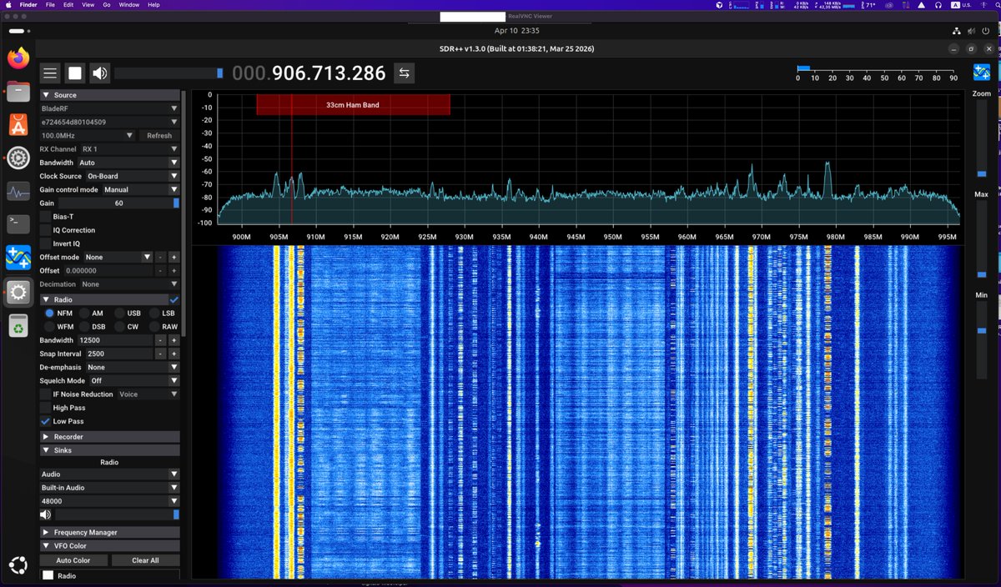
Task: Click the Radio VFO color swatch
Action: tap(48, 575)
